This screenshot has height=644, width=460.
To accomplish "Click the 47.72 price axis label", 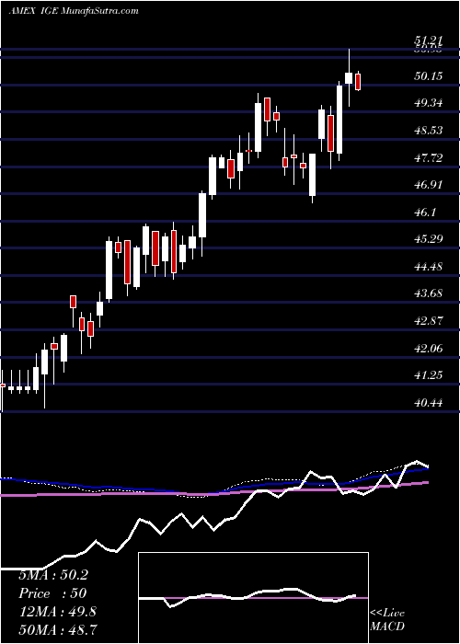I will click(429, 157).
